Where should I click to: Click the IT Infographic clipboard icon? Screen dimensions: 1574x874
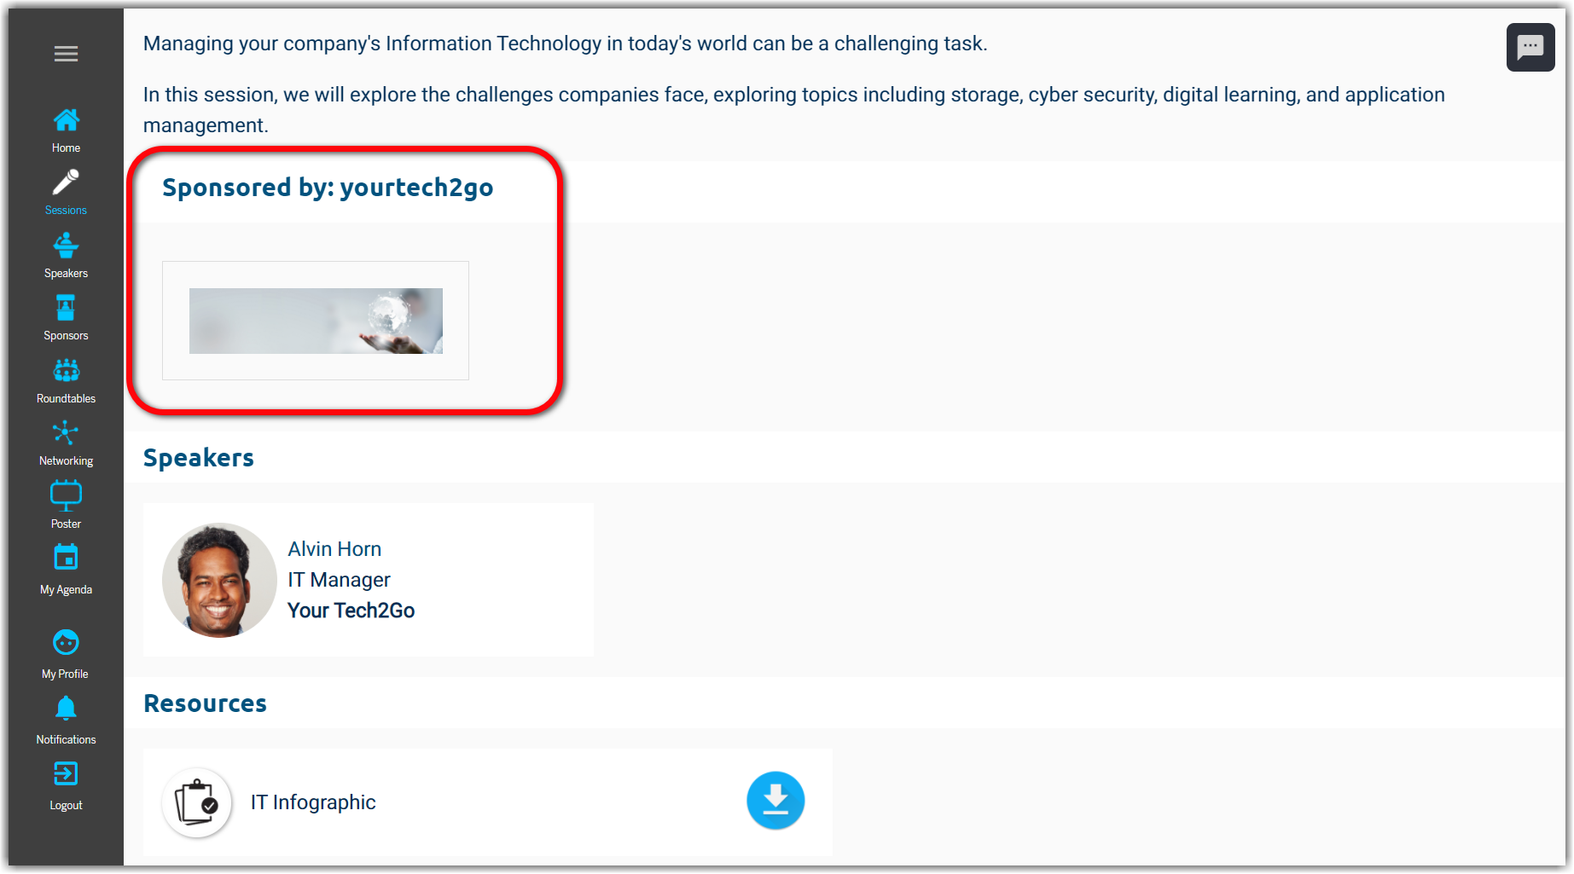tap(197, 802)
